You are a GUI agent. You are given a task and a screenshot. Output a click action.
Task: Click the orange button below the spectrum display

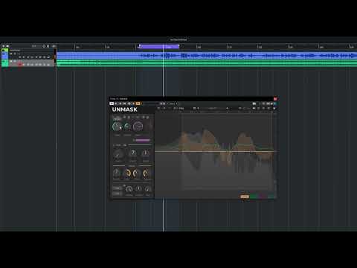245,197
